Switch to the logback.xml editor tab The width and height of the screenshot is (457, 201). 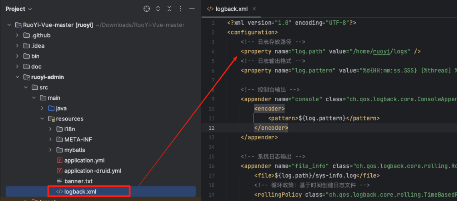pos(231,9)
